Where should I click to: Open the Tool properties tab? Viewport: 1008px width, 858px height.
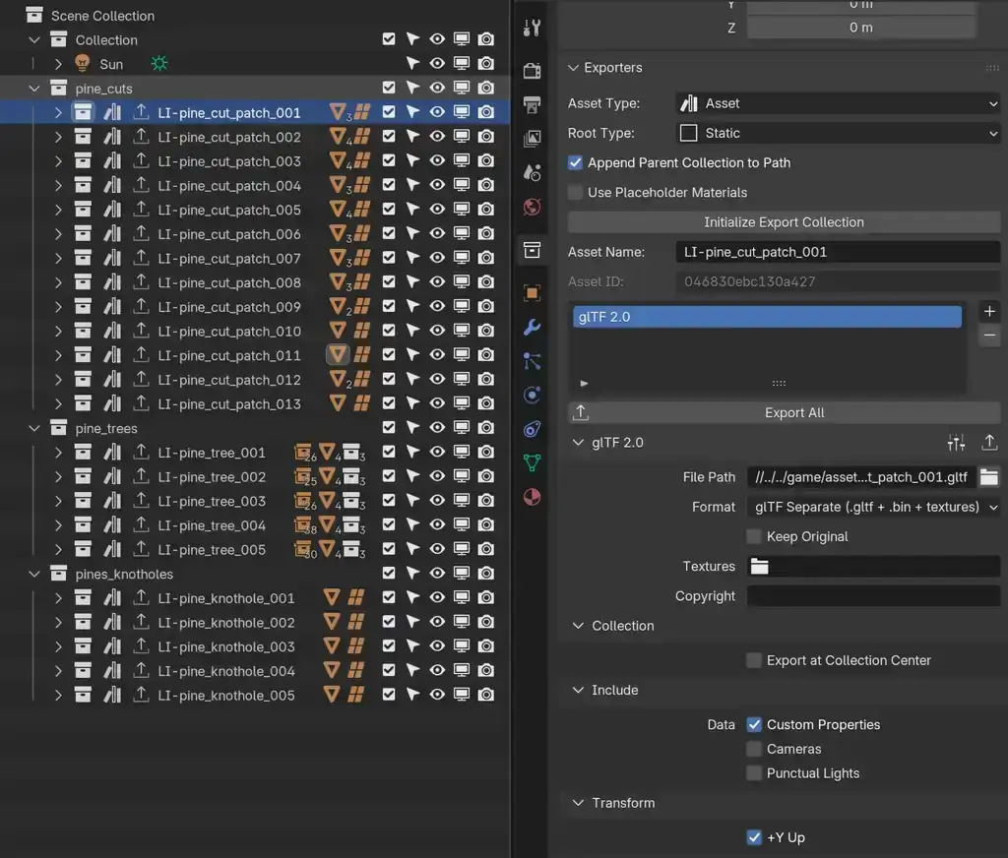click(x=532, y=28)
